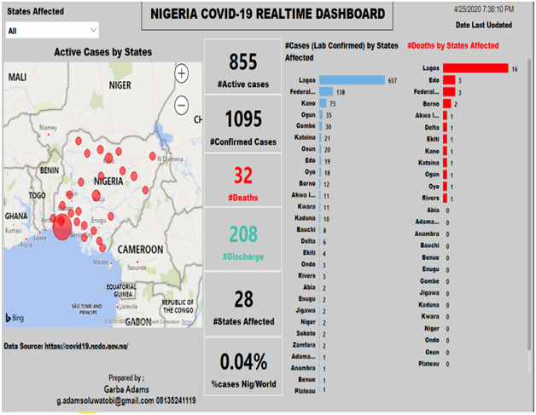Open the States Affected dropdown showing All
The image size is (536, 415).
click(x=51, y=31)
